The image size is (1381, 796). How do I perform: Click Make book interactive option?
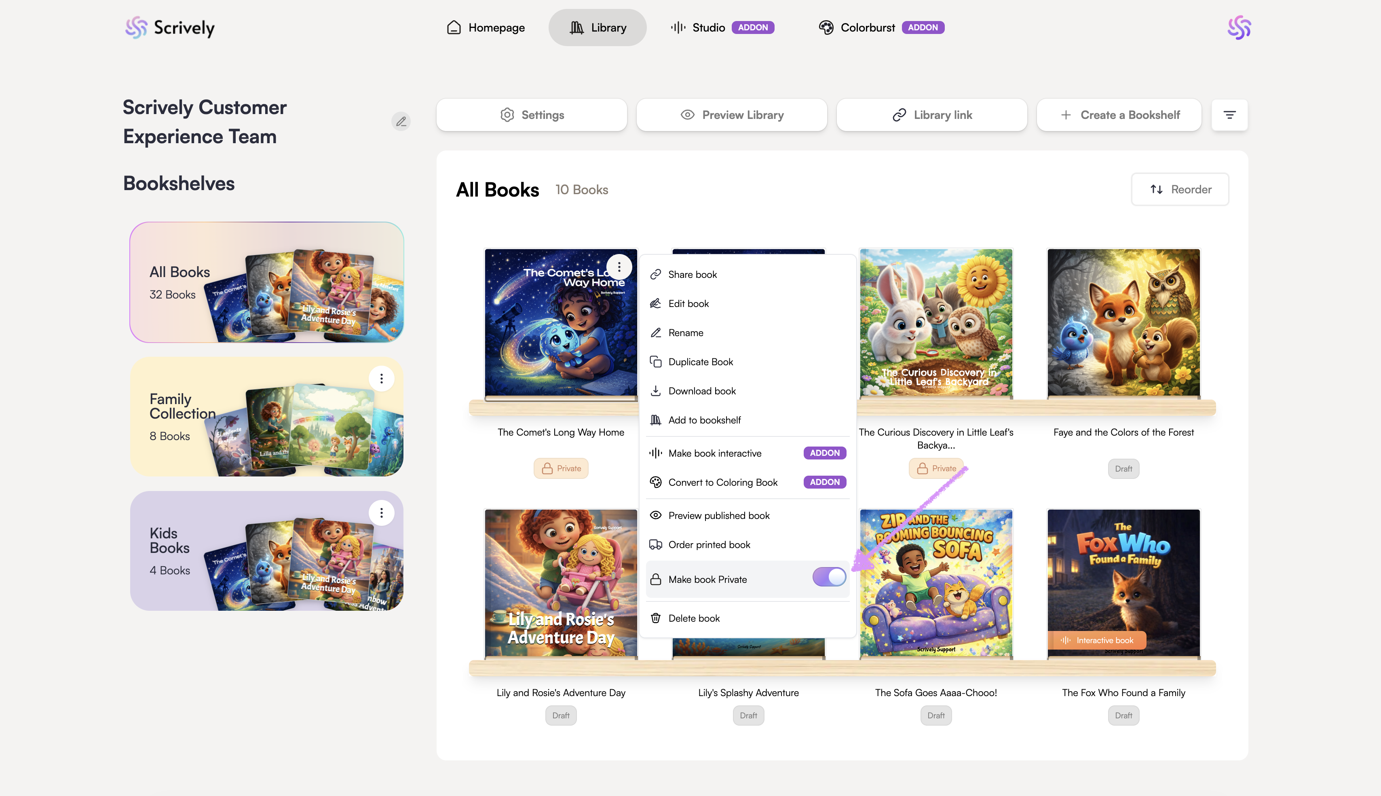point(714,453)
